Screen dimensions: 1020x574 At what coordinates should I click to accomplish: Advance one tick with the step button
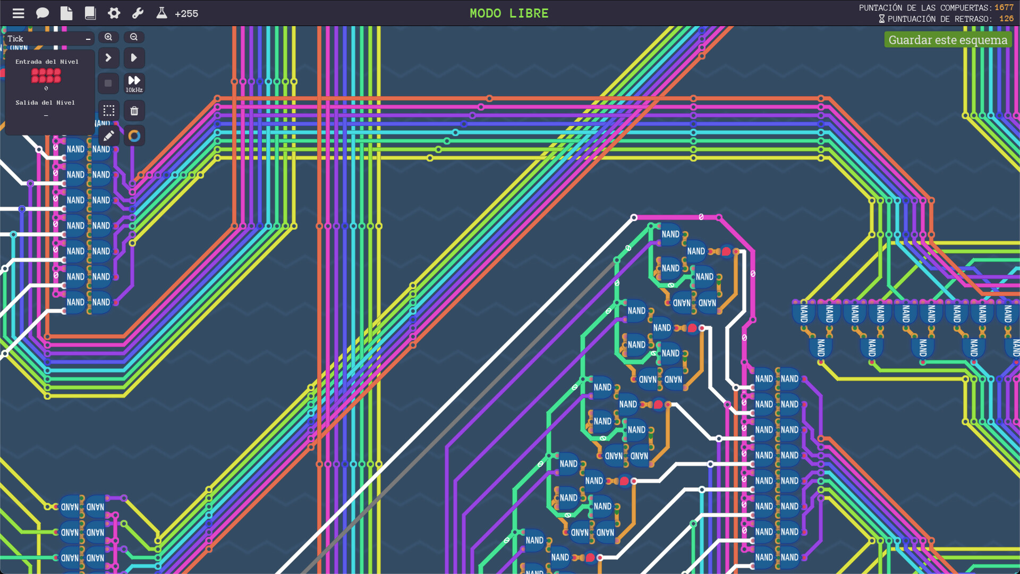click(x=108, y=57)
